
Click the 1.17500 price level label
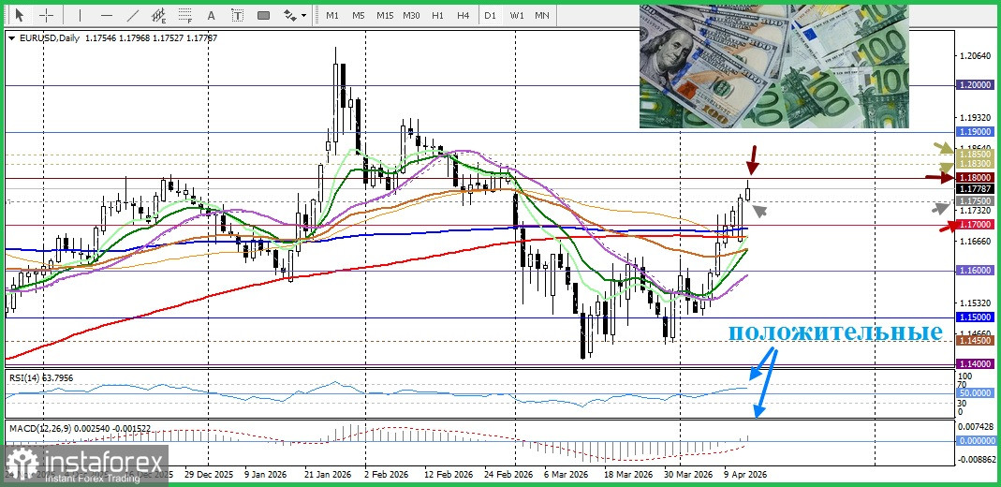coord(976,201)
